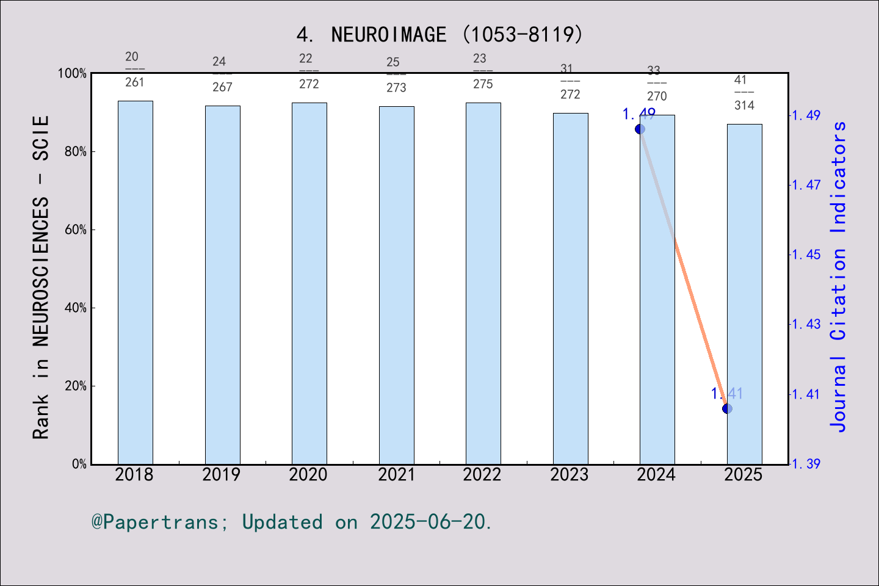Click the 2022 x-axis label

482,474
